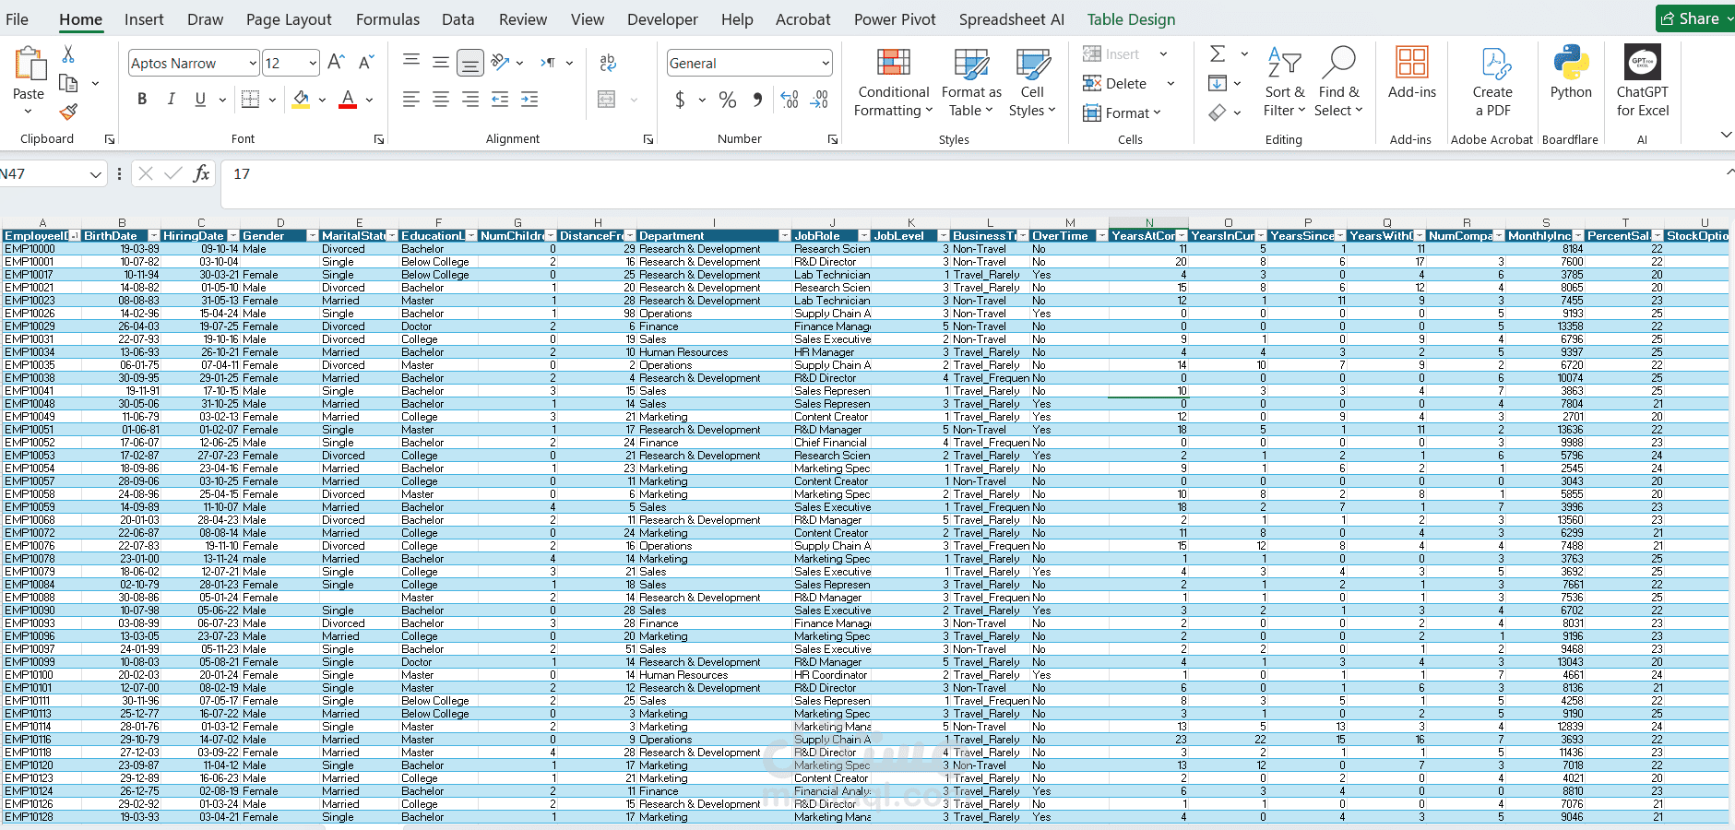Open ChatGPT for Excel
Viewport: 1735px width, 830px height.
coord(1643,83)
